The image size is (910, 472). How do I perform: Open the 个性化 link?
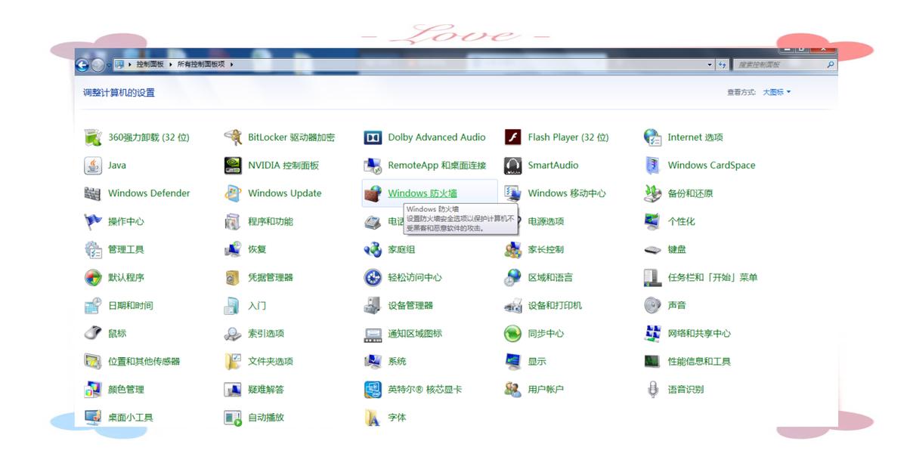click(681, 221)
